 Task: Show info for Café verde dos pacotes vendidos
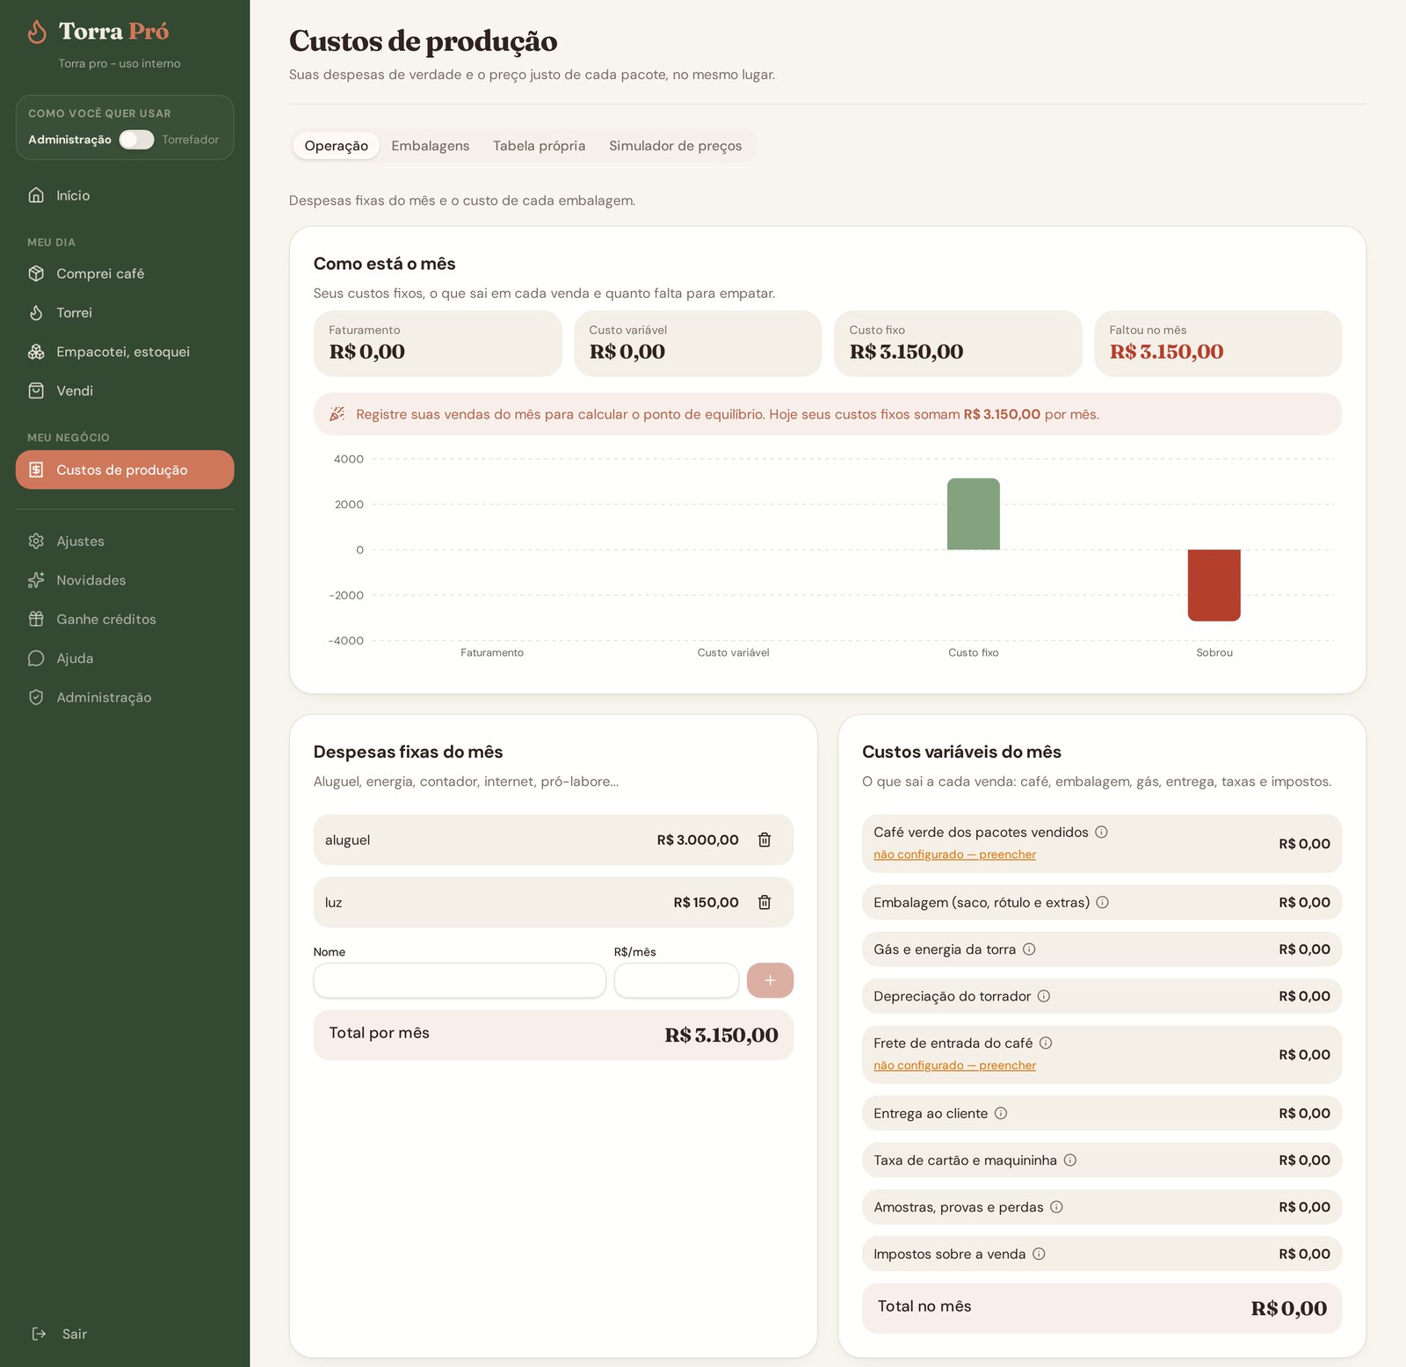click(1101, 832)
